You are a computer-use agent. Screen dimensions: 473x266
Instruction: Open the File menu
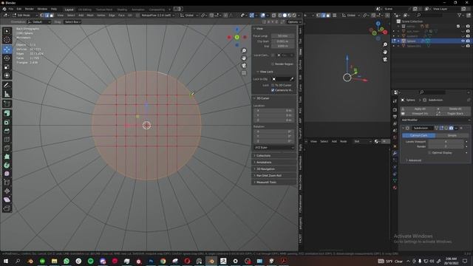tap(11, 9)
